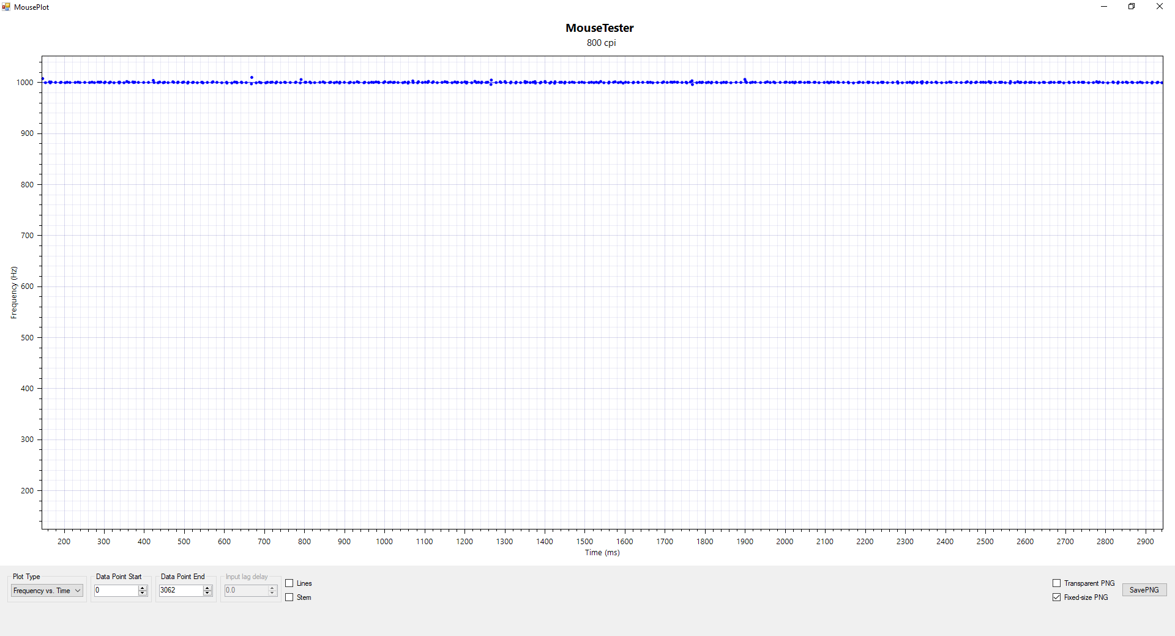Close the MousePlot window
The height and width of the screenshot is (636, 1175).
(x=1159, y=7)
